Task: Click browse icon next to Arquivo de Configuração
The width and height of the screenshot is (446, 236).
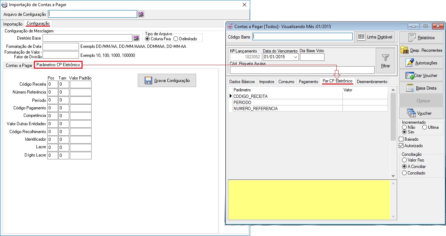Action: (141, 14)
